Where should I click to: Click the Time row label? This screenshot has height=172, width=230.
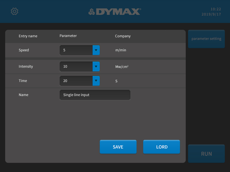(23, 81)
